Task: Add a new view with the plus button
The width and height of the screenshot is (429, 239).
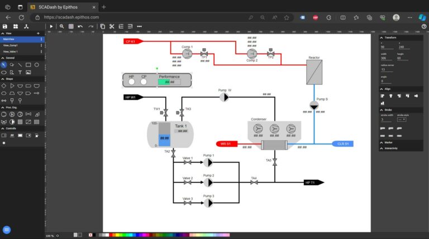Action: (39, 33)
